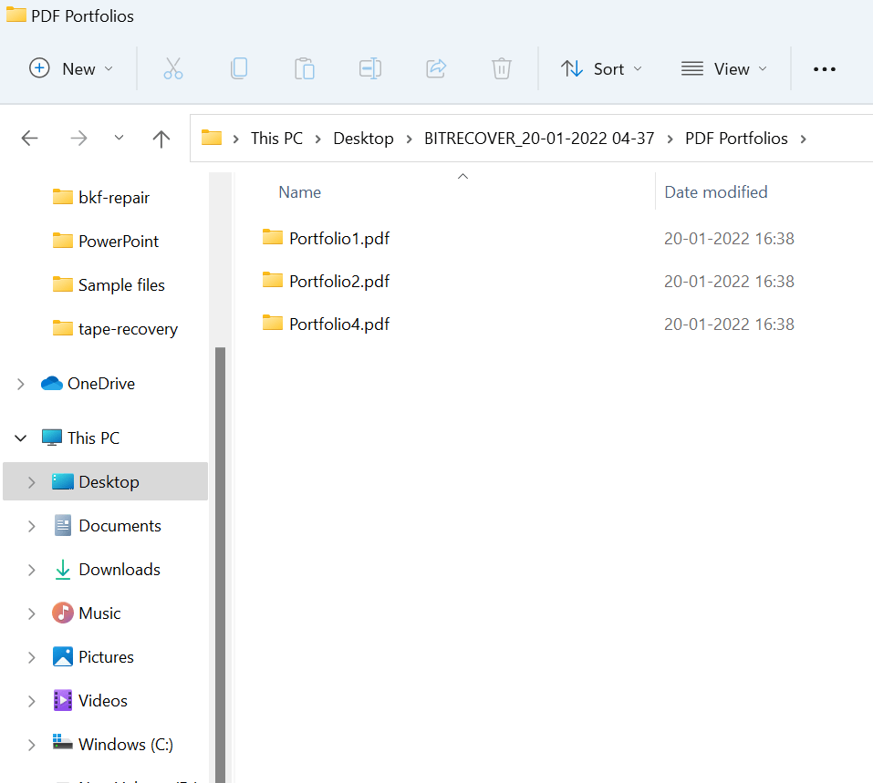The image size is (873, 783).
Task: Click the Cut scissors icon
Action: coord(173,68)
